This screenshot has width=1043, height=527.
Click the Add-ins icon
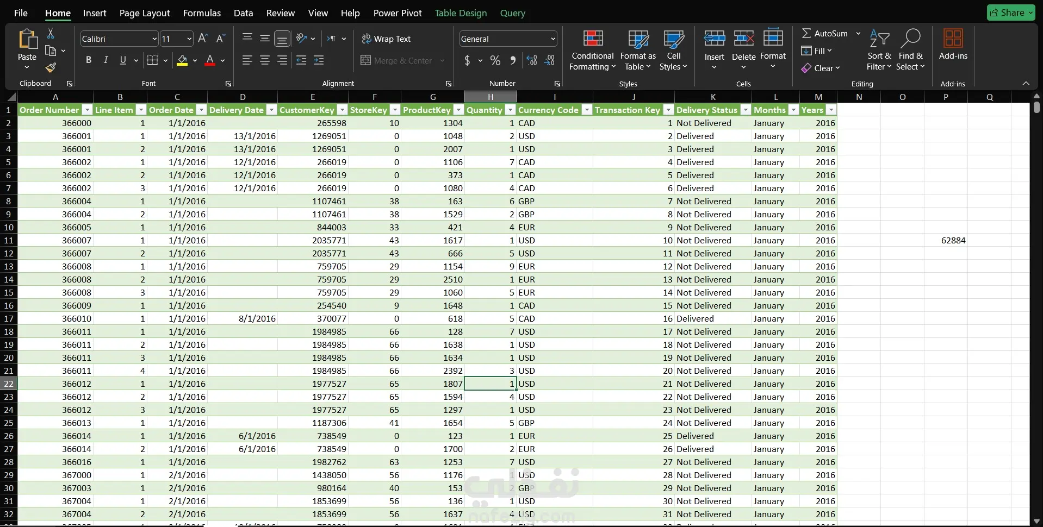[x=953, y=39]
